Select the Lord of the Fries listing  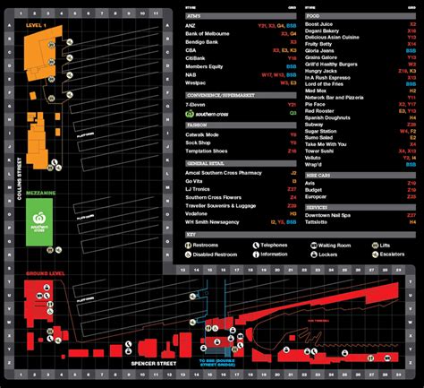[x=360, y=84]
